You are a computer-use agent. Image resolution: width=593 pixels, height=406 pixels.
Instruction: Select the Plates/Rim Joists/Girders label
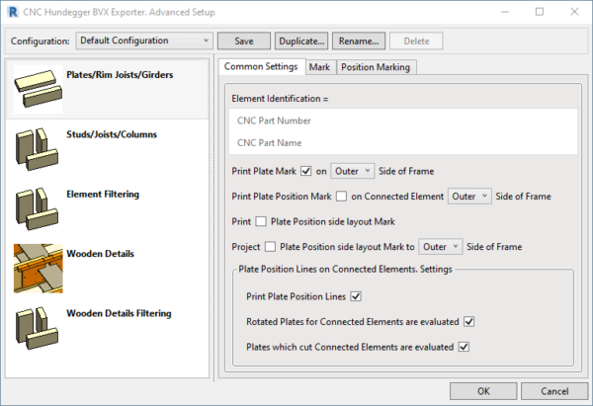[x=120, y=75]
